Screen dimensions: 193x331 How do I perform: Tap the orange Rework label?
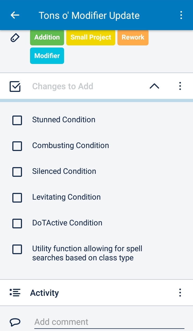(x=133, y=37)
